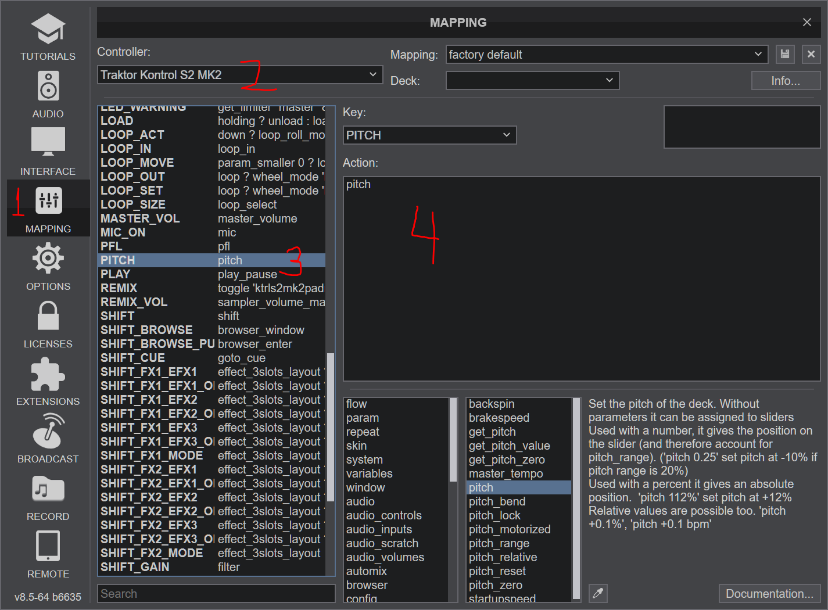Select the SHIFT_FX1_MODE key row

[x=212, y=455]
